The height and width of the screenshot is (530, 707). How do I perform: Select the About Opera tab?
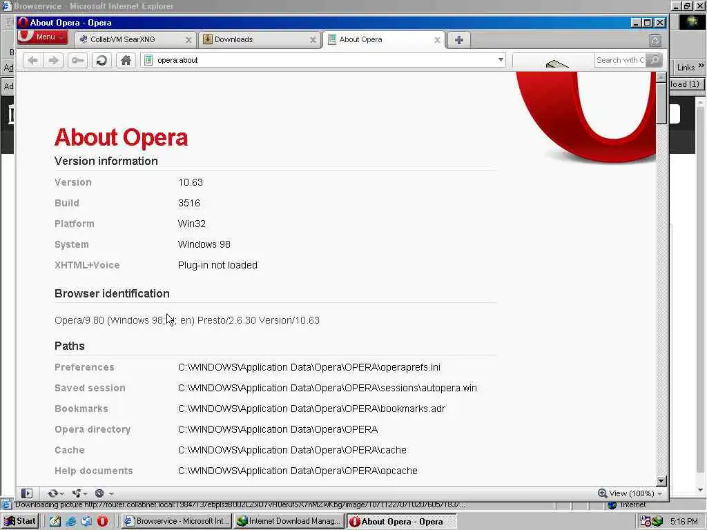[x=384, y=39]
